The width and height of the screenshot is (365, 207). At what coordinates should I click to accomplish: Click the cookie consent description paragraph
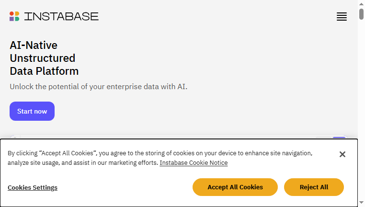(x=160, y=158)
